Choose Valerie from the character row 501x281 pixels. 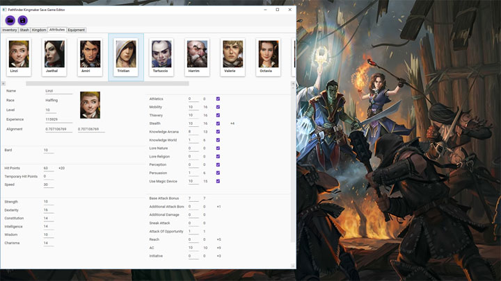pos(232,56)
